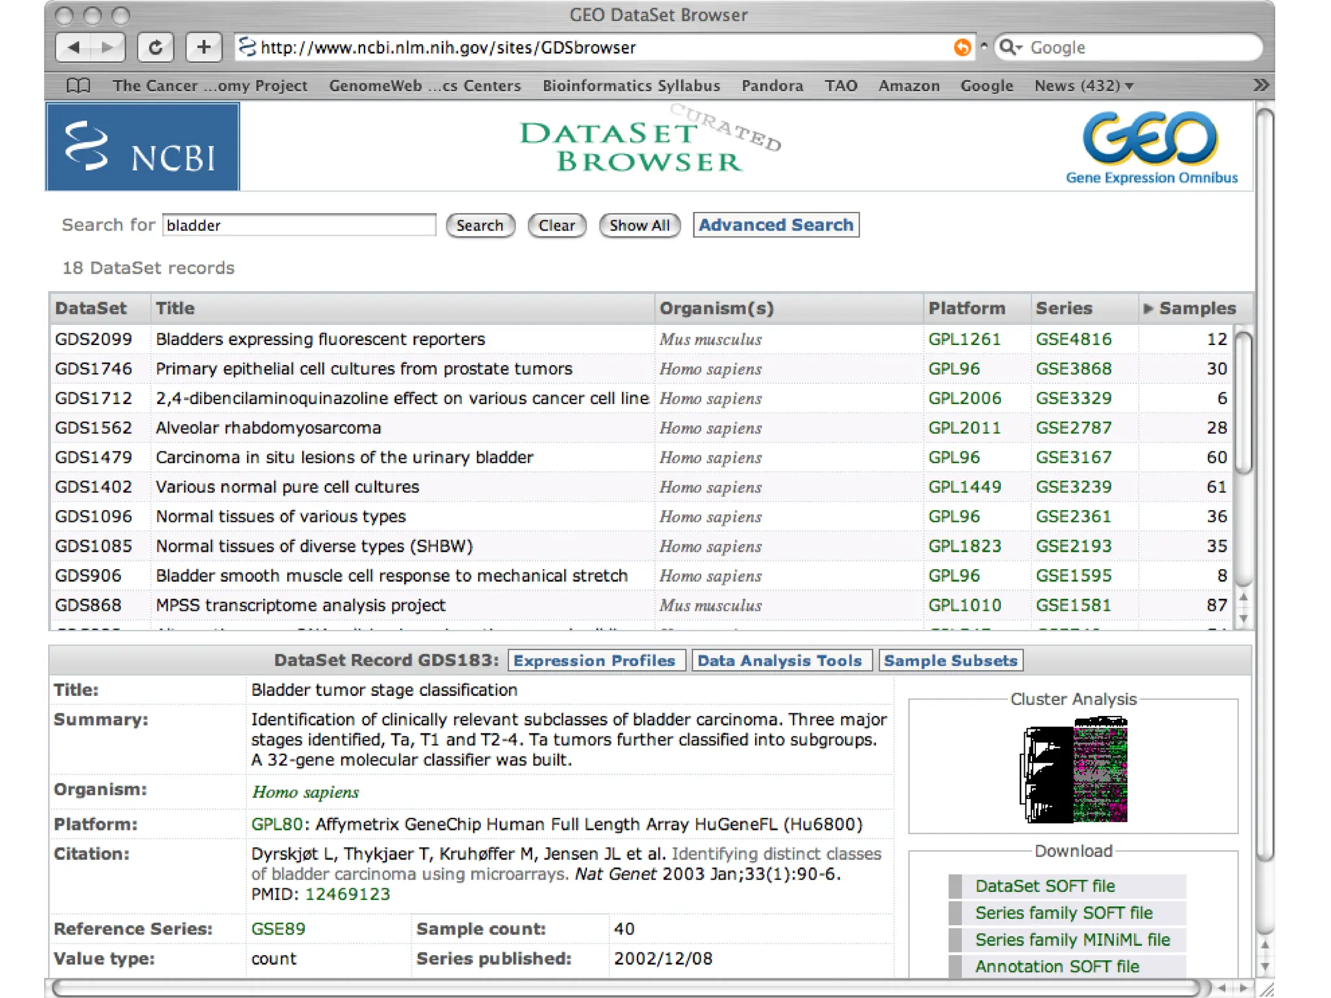Open the Cluster Analysis heatmap thumbnail
Screen dimensions: 1331x998
pyautogui.click(x=1073, y=770)
